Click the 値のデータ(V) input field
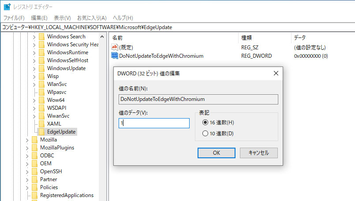 pos(154,123)
